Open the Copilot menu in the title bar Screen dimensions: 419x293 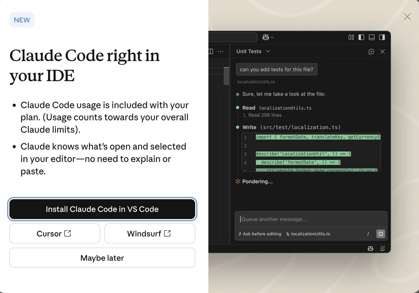pos(268,37)
